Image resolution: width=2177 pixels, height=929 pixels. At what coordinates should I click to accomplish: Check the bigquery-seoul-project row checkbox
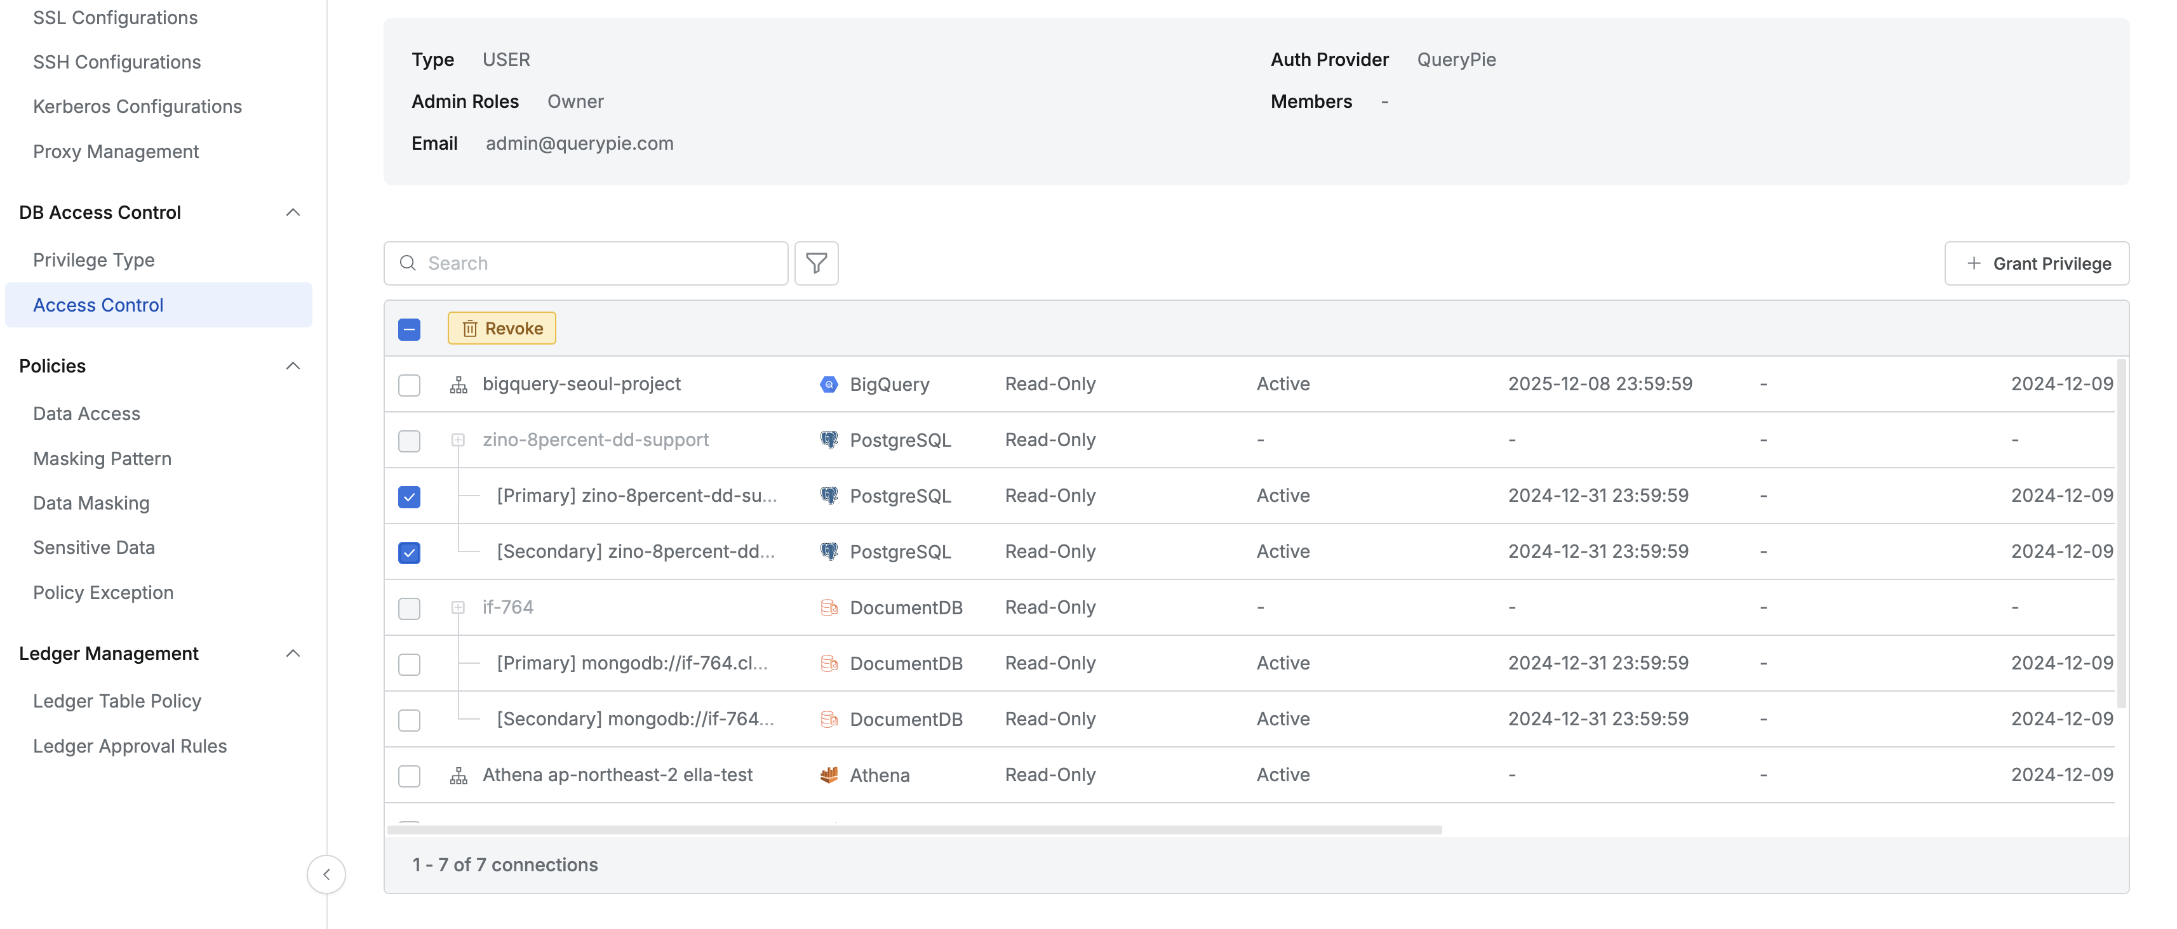click(409, 385)
